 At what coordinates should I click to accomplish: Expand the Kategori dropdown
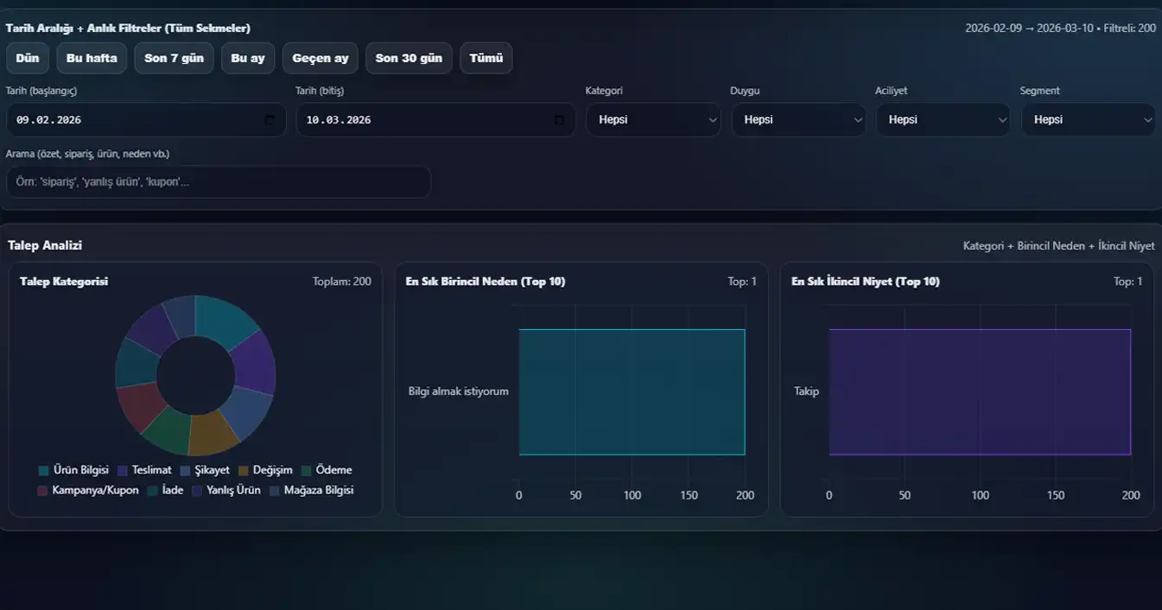[653, 120]
